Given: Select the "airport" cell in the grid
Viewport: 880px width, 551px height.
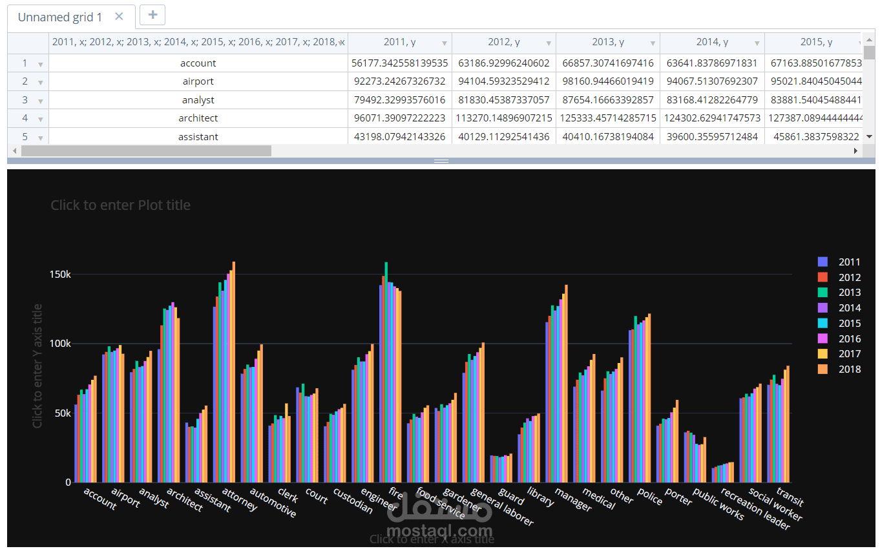Looking at the screenshot, I should coord(198,81).
